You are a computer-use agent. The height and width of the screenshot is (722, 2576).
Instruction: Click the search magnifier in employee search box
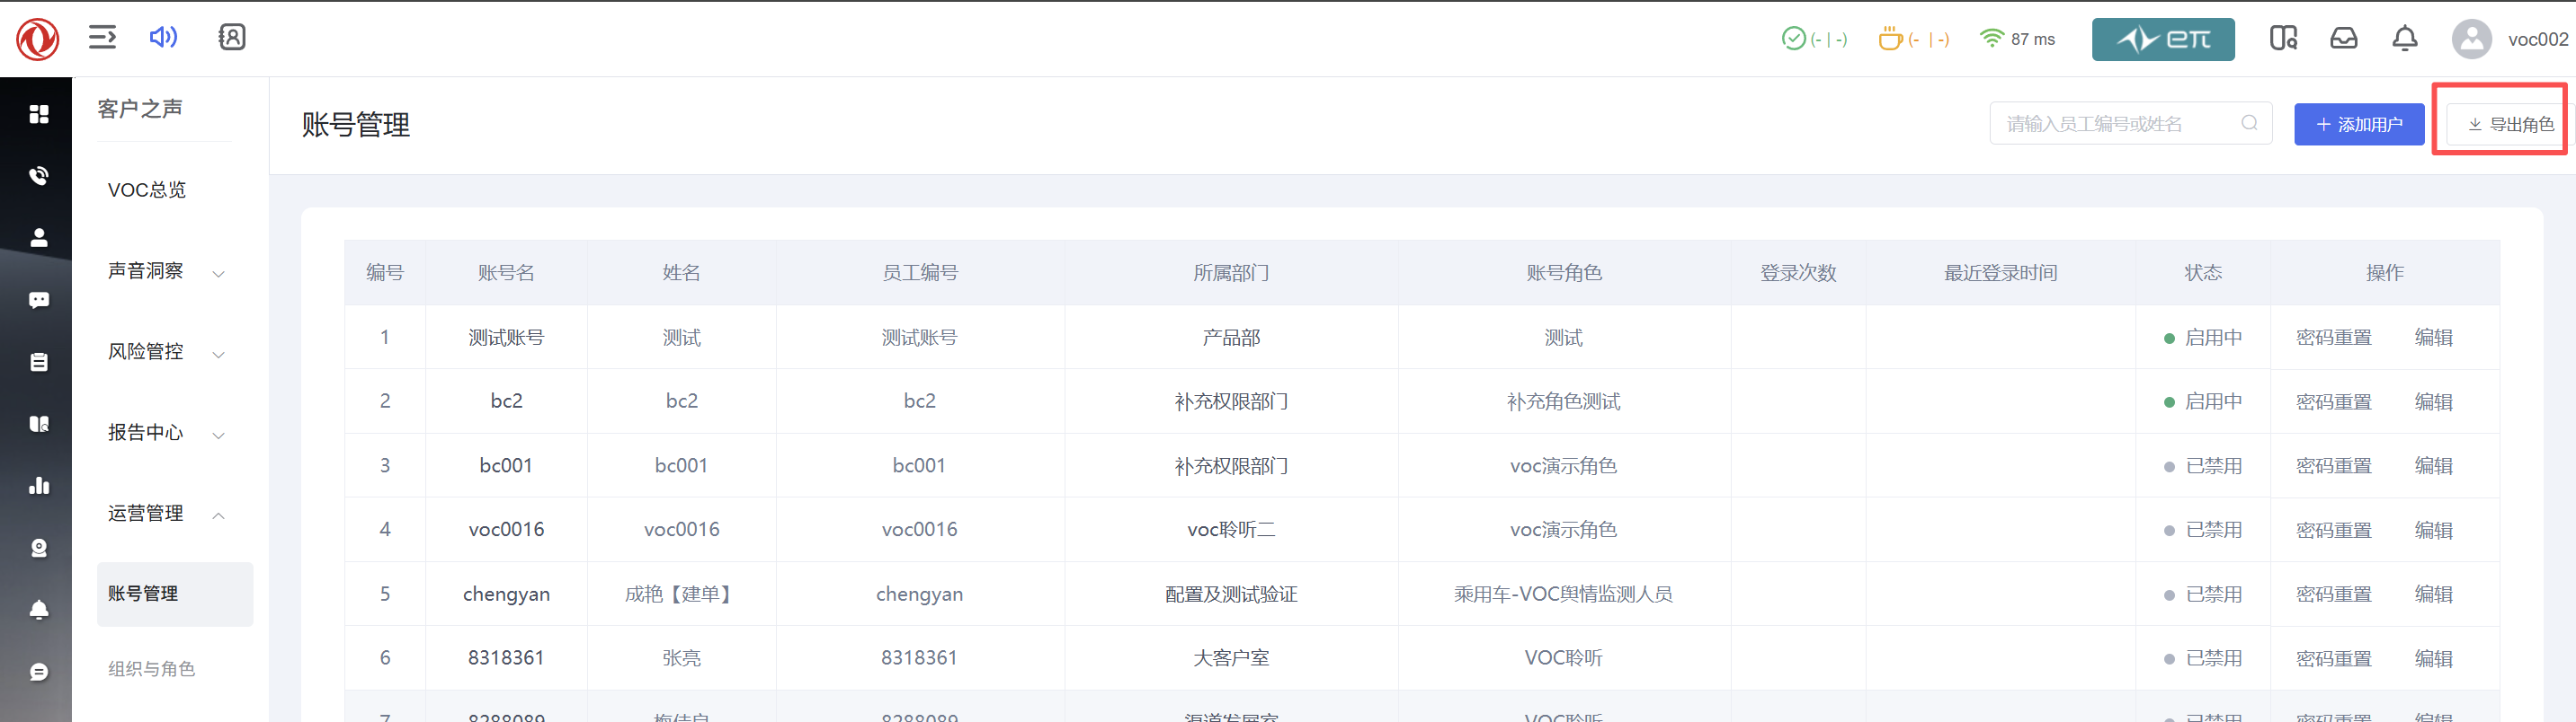2249,124
